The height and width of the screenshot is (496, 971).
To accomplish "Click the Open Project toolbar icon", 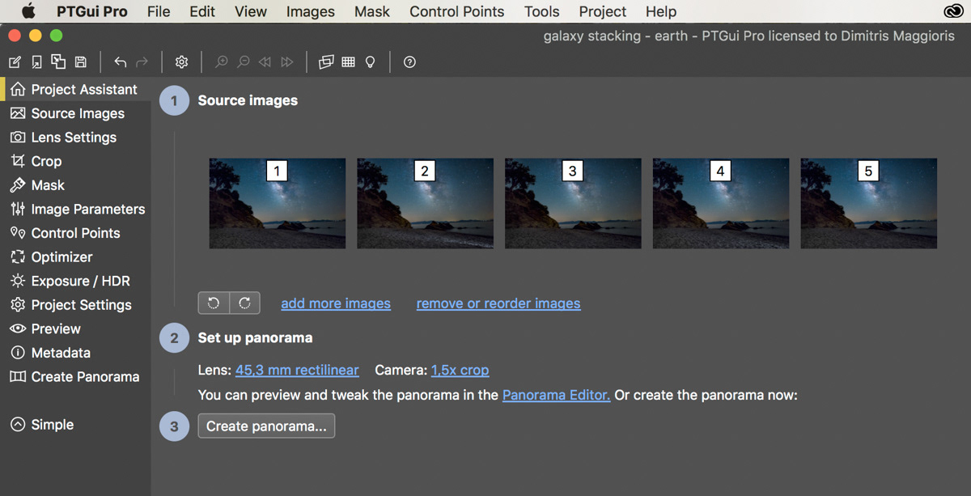I will click(36, 62).
